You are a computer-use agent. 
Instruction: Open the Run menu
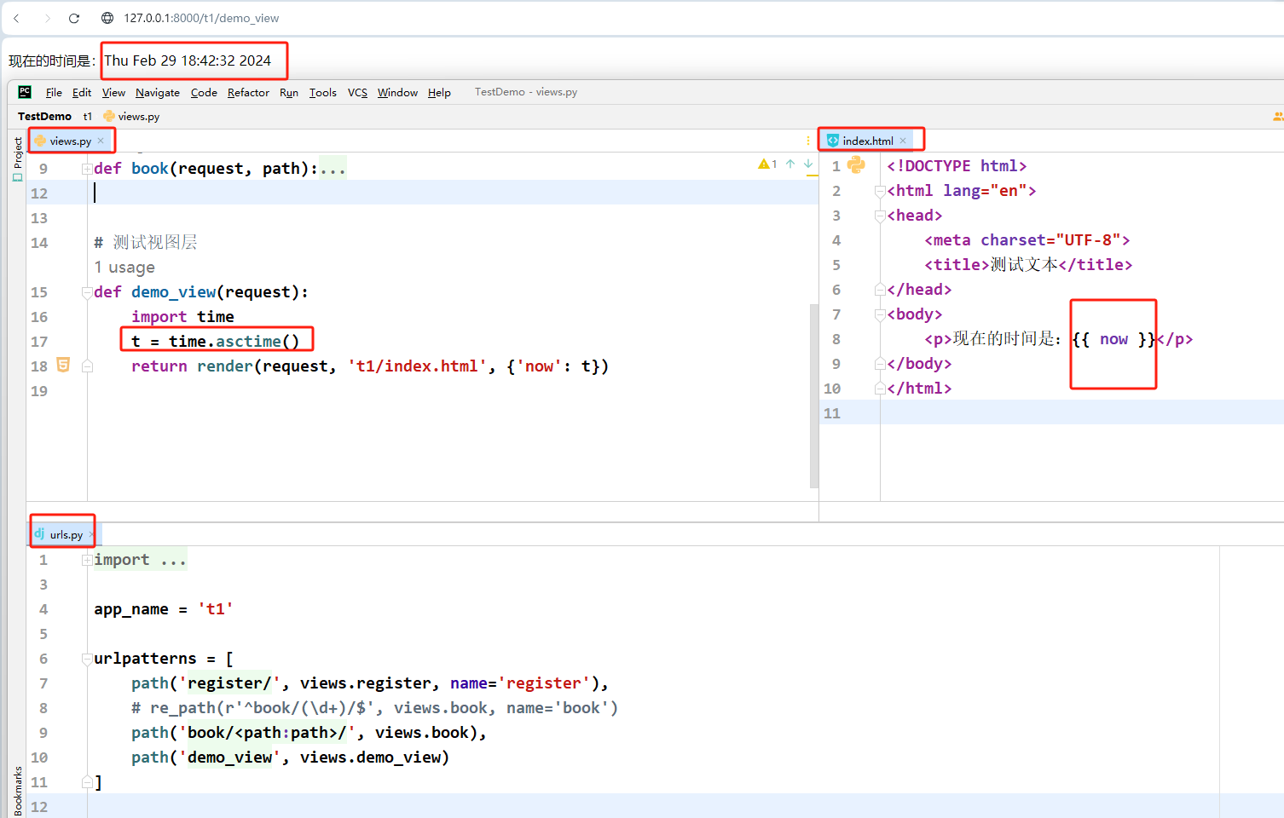(289, 92)
